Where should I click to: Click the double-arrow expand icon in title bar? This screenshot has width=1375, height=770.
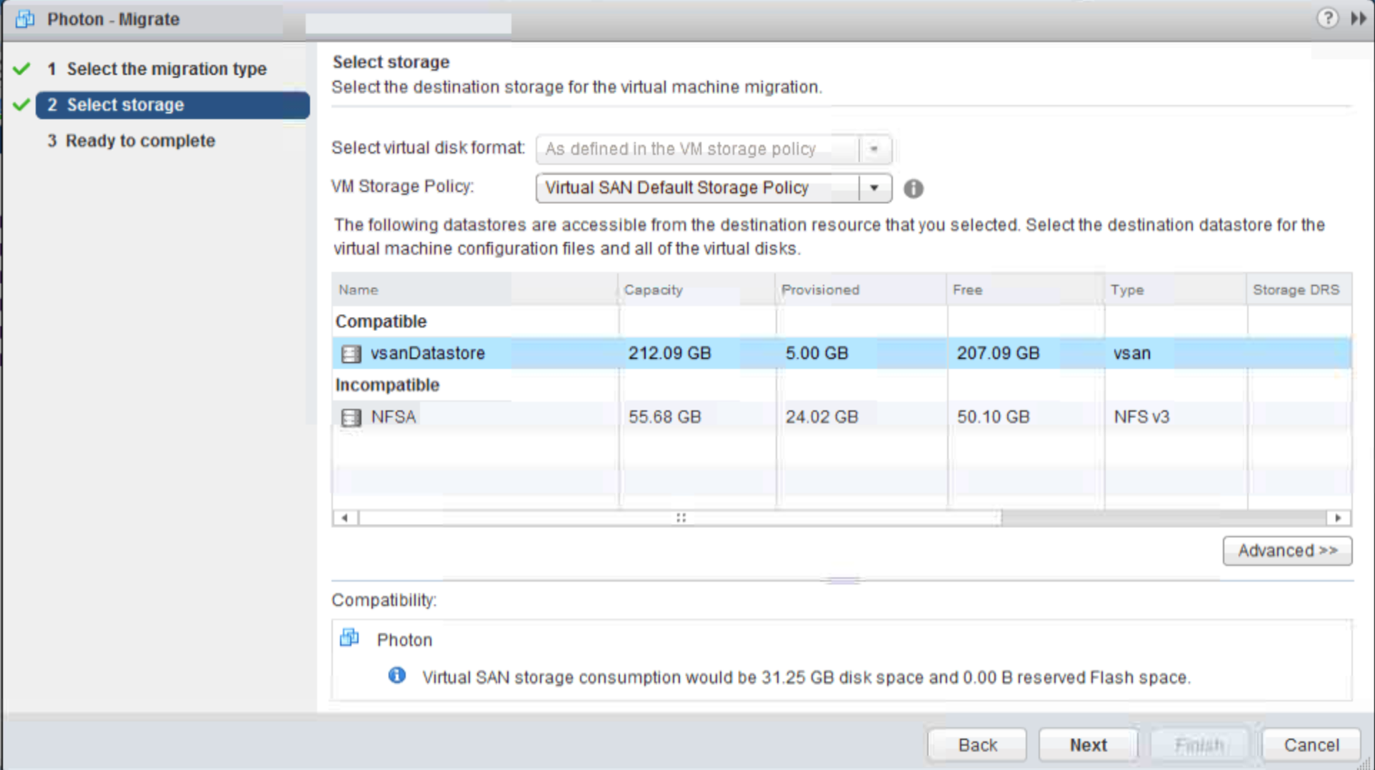click(1358, 19)
